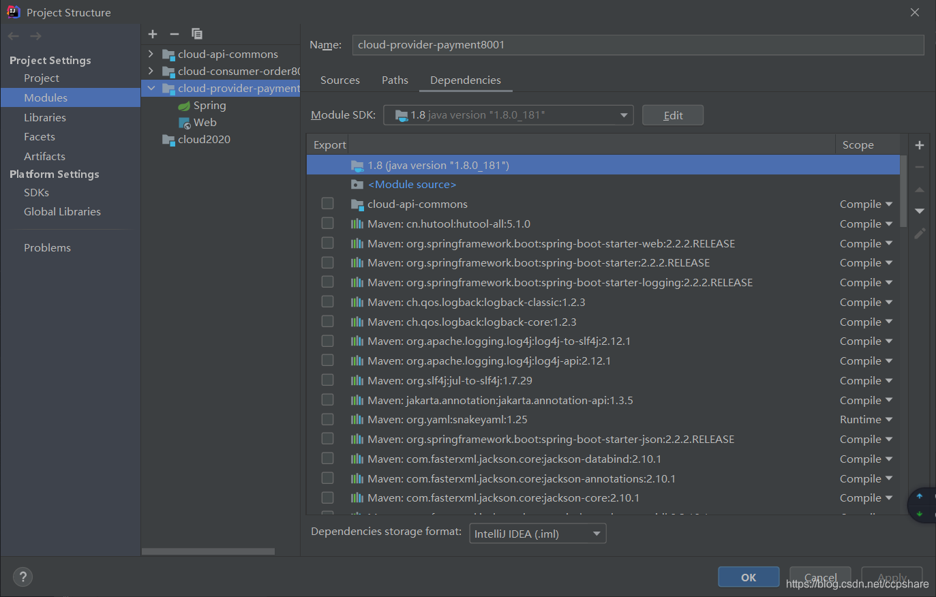Open Libraries settings item
The width and height of the screenshot is (936, 597).
[45, 118]
